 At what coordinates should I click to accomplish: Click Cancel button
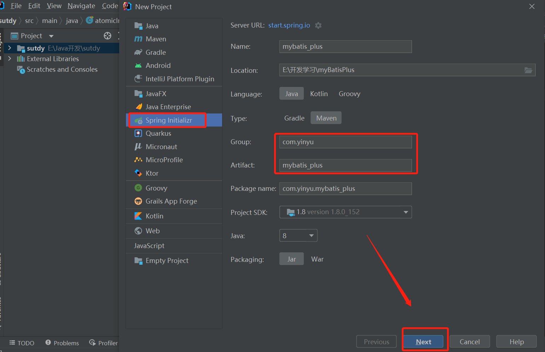click(x=470, y=342)
